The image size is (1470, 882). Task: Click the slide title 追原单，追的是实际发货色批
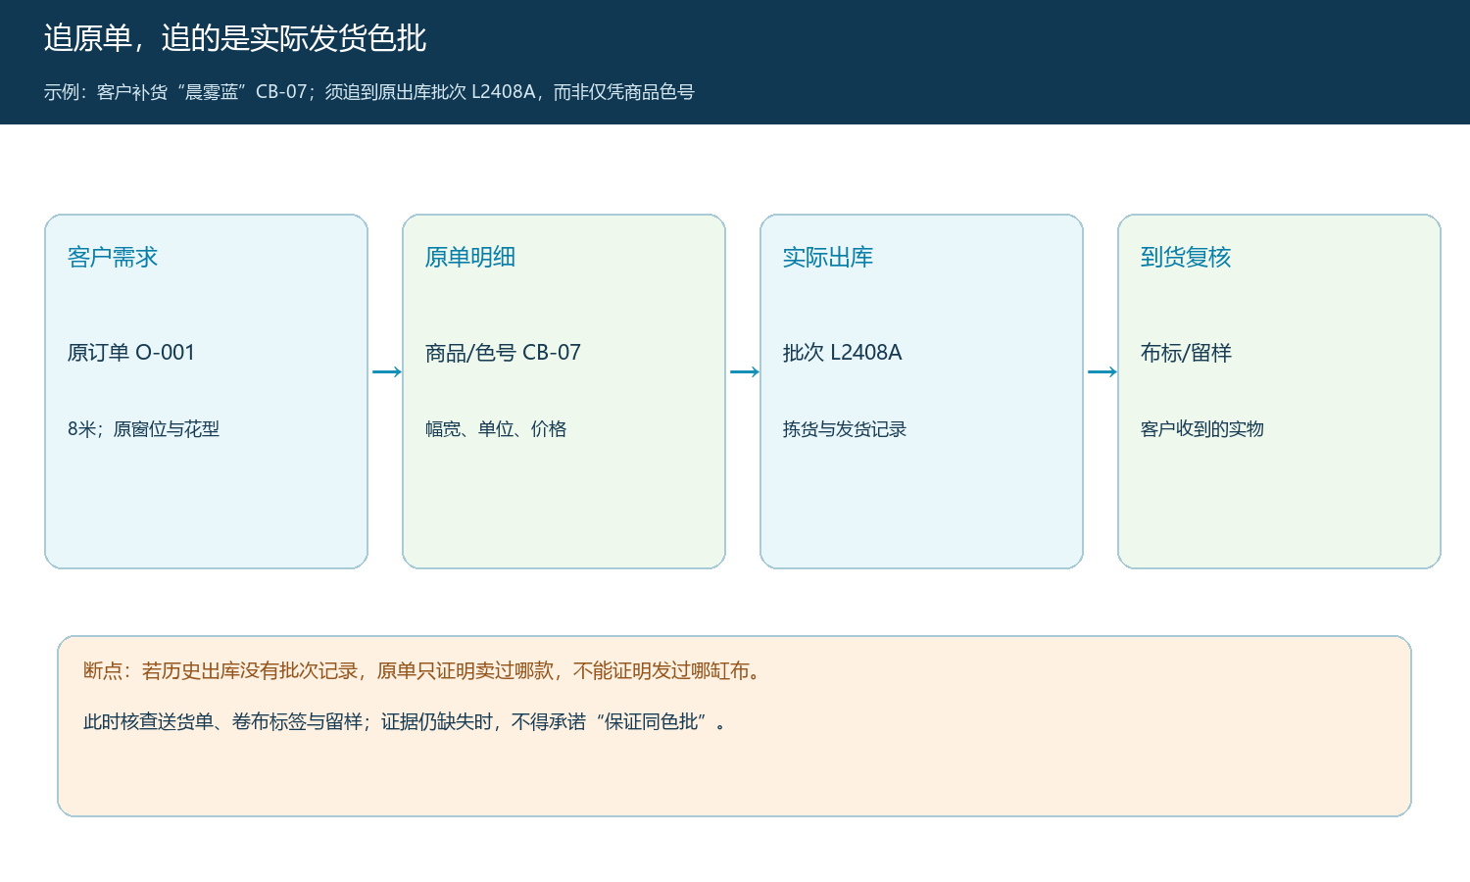pyautogui.click(x=235, y=38)
